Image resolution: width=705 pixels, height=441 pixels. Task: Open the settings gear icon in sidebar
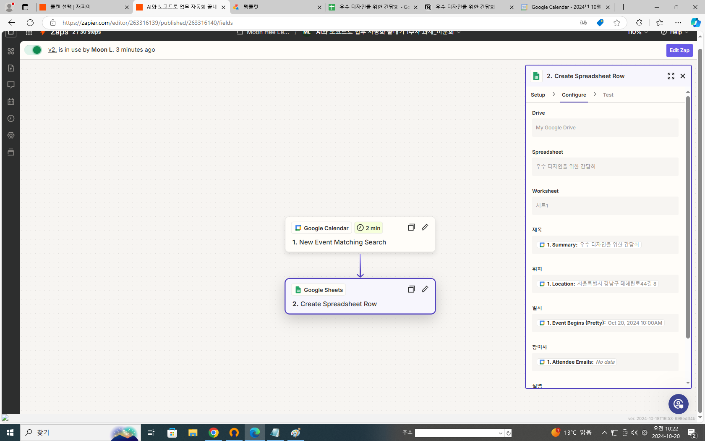pyautogui.click(x=11, y=135)
